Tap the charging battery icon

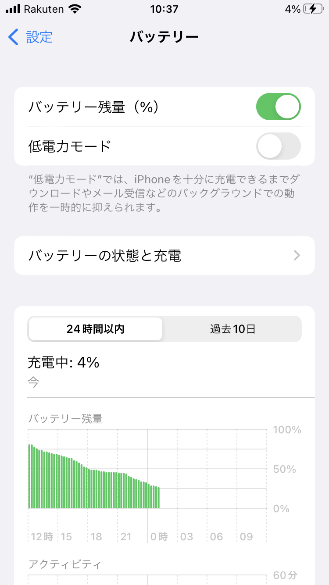point(313,9)
